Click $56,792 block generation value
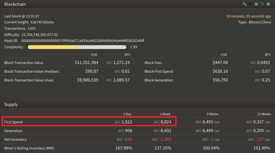275x153 pixels. (220, 80)
